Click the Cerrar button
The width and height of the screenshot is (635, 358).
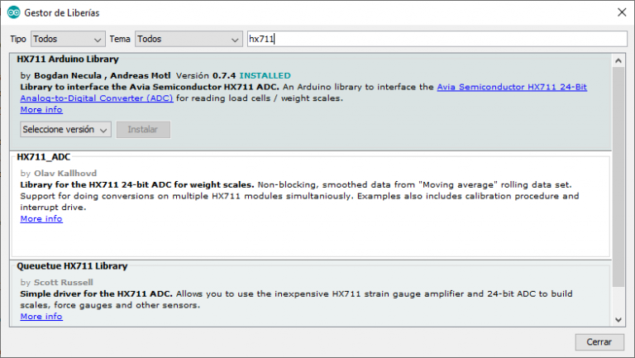(x=599, y=341)
